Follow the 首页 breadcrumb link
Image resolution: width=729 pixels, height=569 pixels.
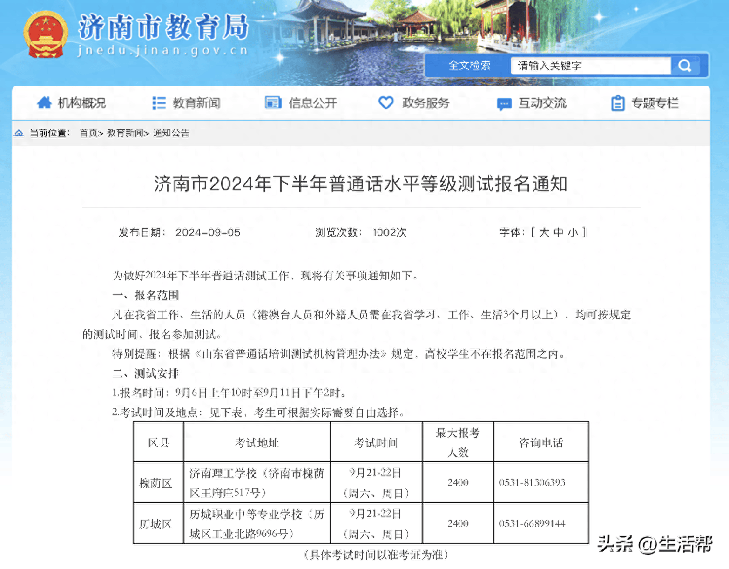[88, 133]
